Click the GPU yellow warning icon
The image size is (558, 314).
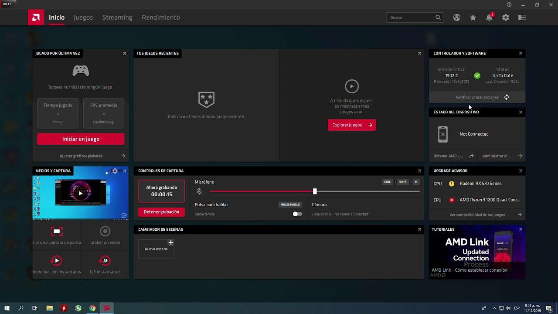coord(452,184)
